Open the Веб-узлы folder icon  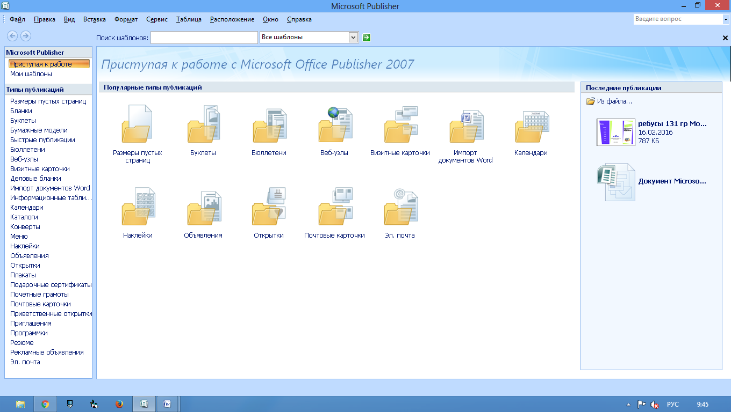click(x=334, y=124)
